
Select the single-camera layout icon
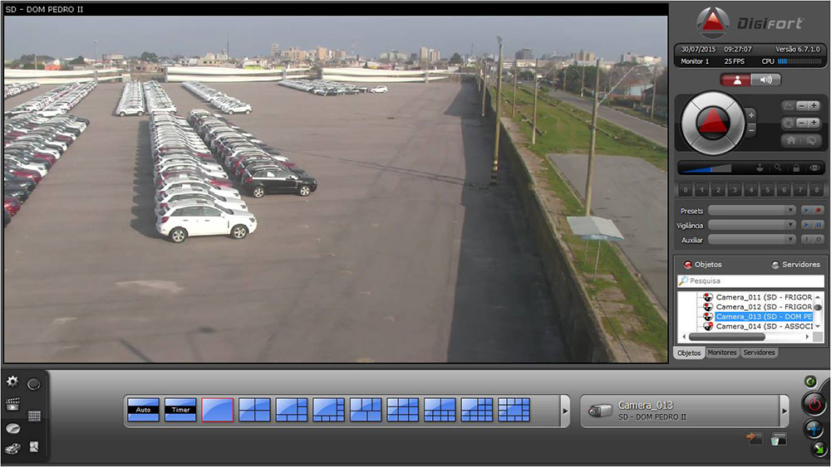coord(217,410)
